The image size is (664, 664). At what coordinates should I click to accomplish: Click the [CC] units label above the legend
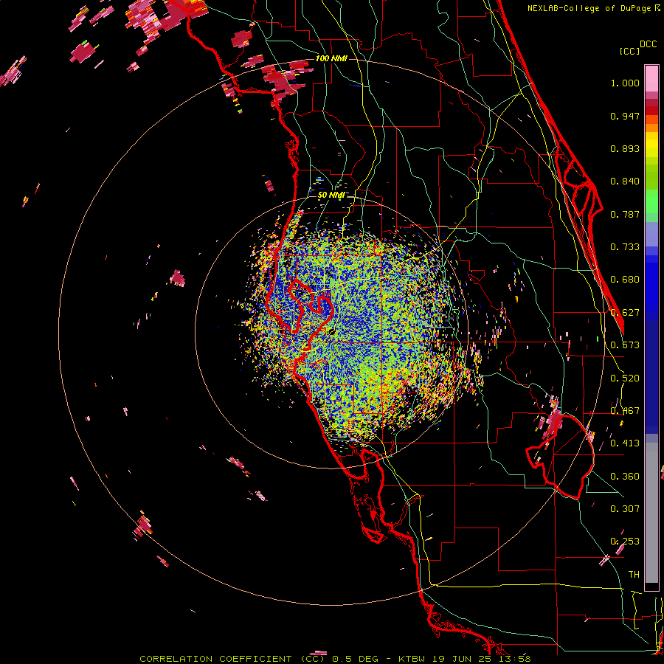click(x=629, y=51)
